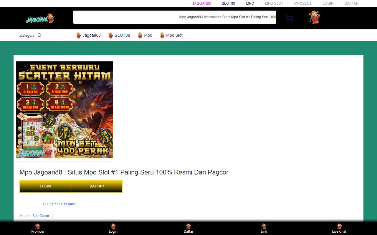Click the Jagoan logo in header

tap(40, 19)
